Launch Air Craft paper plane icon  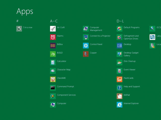pyautogui.click(x=53, y=29)
